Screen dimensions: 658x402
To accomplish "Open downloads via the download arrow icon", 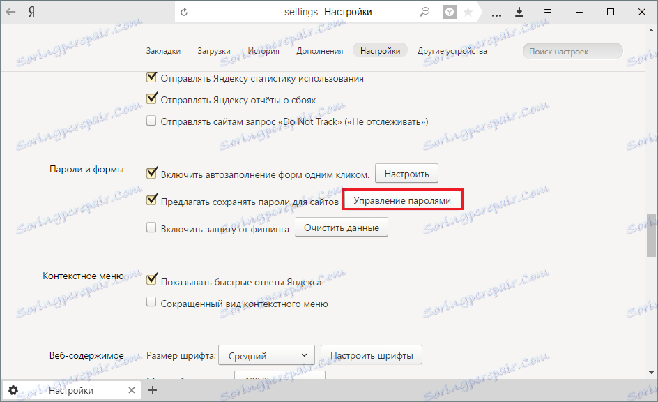I will click(x=519, y=12).
